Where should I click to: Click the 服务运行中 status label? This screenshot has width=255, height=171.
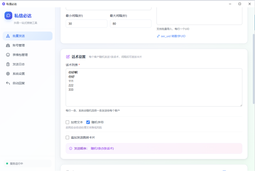point(17,164)
